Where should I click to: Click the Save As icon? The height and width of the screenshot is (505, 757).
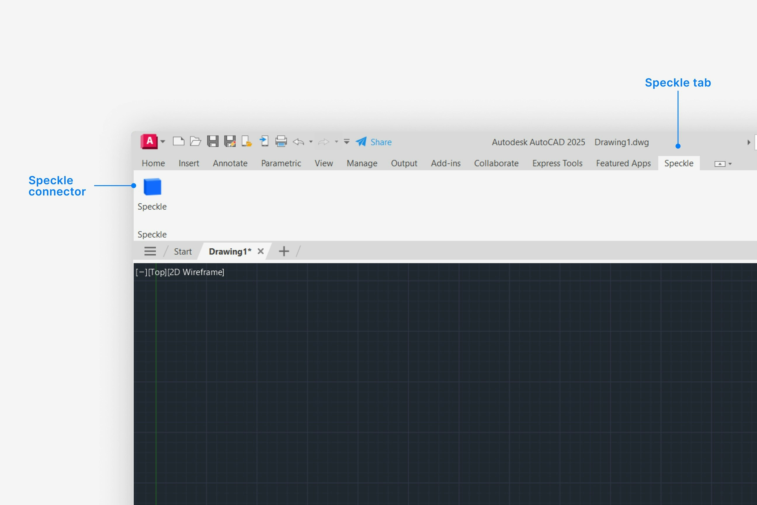coord(230,142)
